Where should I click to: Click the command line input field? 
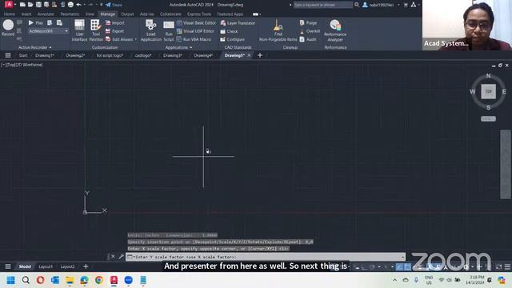(265, 257)
